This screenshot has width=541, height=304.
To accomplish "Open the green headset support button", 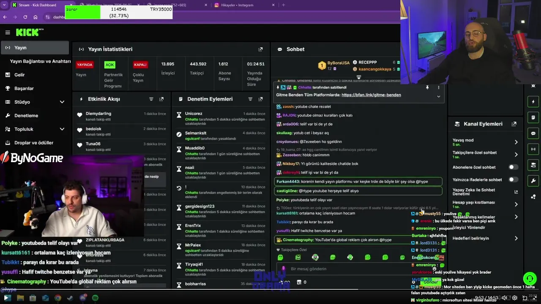I will tap(530, 279).
